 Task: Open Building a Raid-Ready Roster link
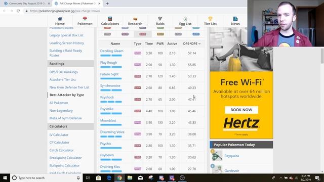point(66,53)
